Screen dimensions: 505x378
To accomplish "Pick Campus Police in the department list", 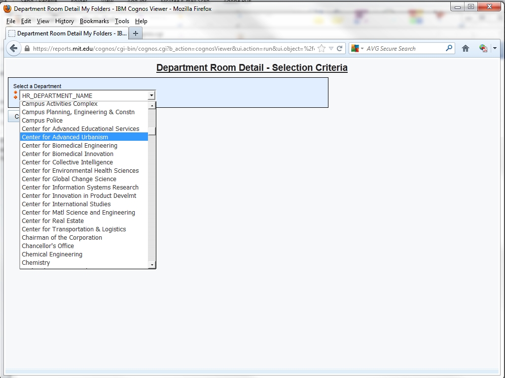I will pos(42,121).
